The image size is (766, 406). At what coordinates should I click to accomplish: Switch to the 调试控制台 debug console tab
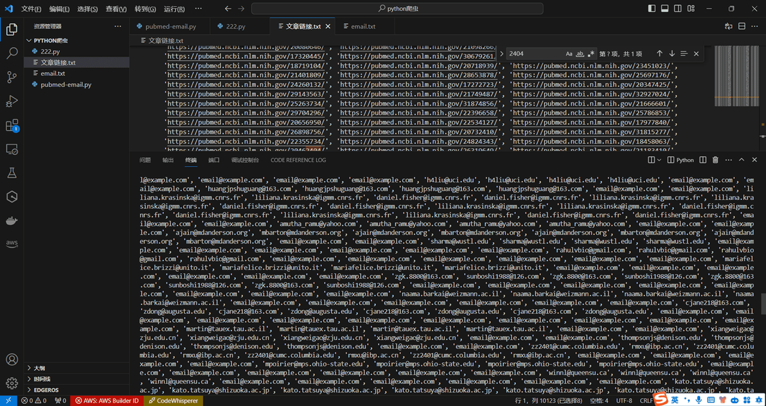coord(245,160)
